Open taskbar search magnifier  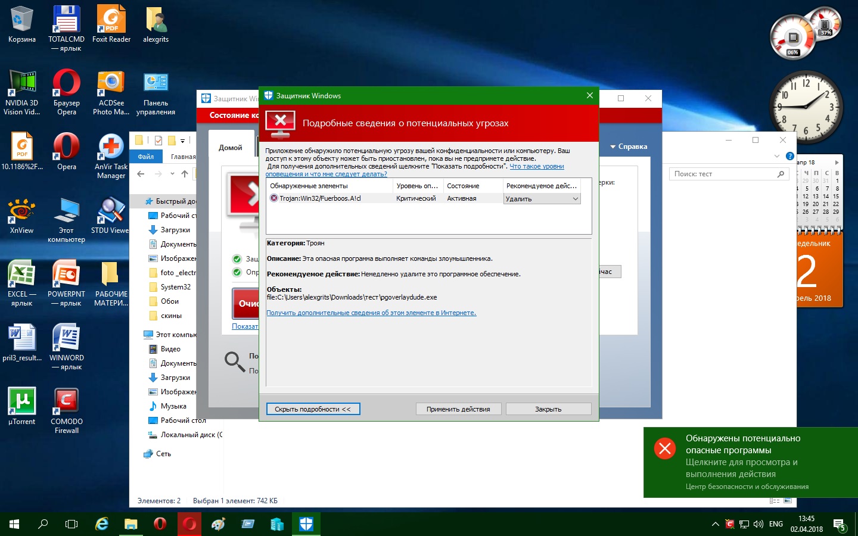coord(43,524)
